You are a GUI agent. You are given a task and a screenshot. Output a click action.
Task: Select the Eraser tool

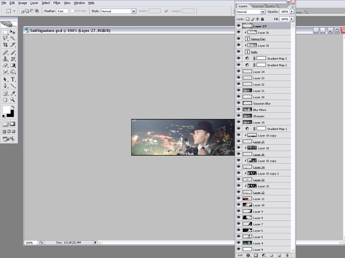coord(5,65)
